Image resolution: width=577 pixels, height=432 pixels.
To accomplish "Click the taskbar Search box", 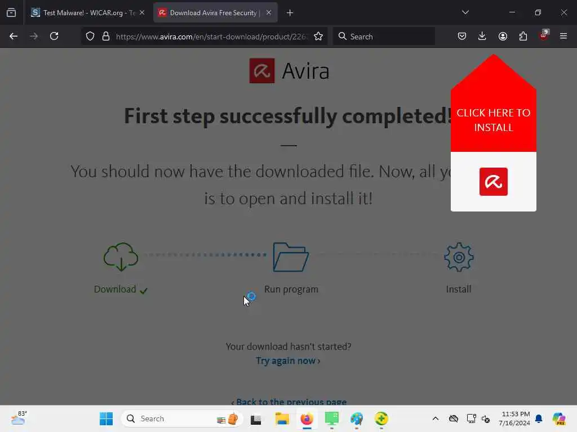I will point(182,418).
